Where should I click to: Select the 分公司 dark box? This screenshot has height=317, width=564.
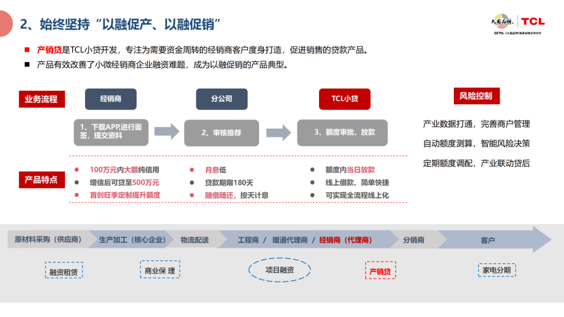221,99
